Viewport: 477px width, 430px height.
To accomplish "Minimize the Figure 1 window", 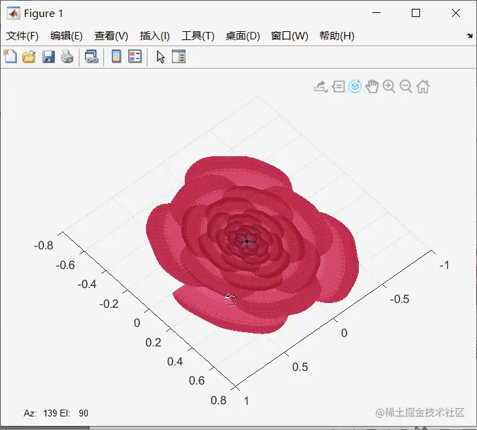I will [376, 13].
